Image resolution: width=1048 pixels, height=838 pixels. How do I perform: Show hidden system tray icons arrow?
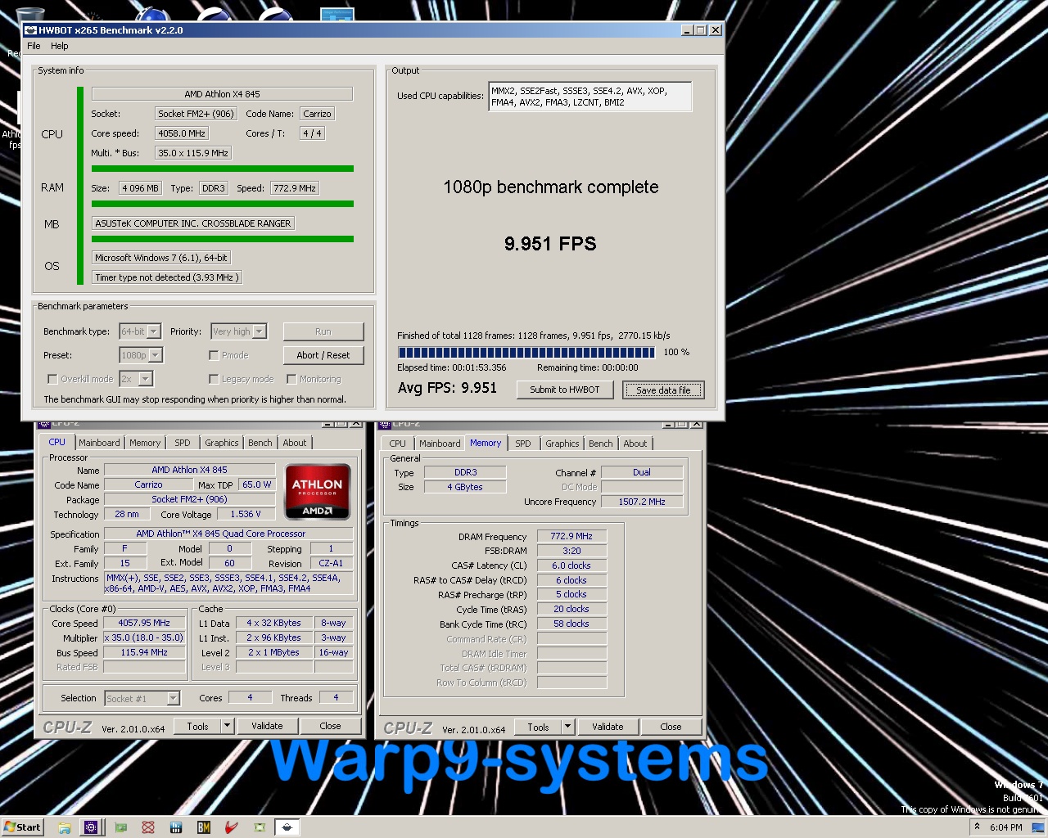point(977,827)
